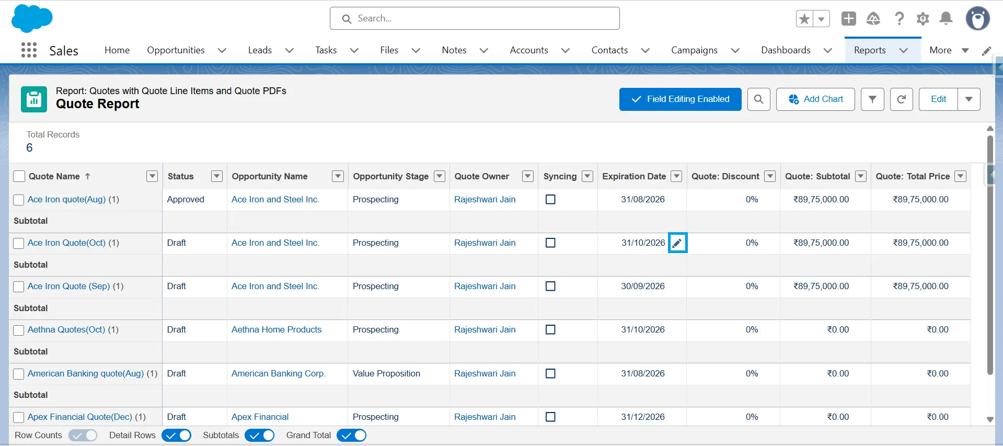Image resolution: width=1003 pixels, height=446 pixels.
Task: Open the Help question mark icon
Action: coord(899,19)
